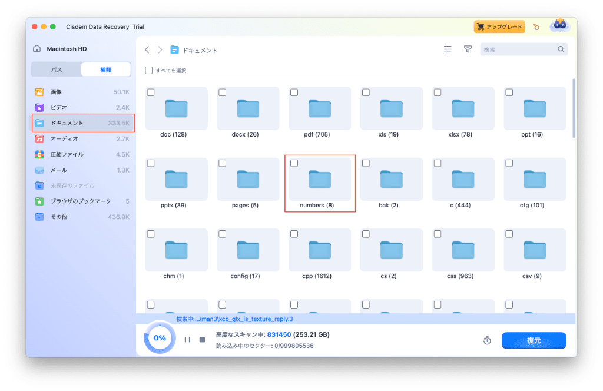Switch to the パス tab
603x391 pixels.
click(x=57, y=69)
